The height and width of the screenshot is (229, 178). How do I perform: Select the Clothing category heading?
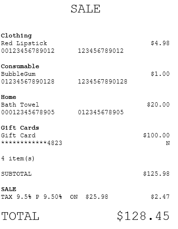16,36
